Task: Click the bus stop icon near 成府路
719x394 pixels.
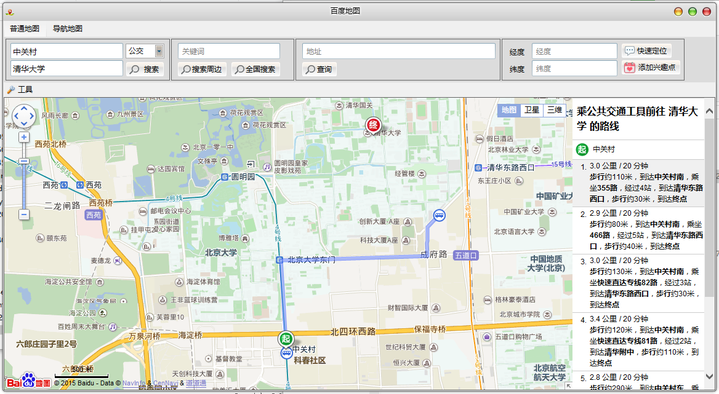Action: pyautogui.click(x=440, y=215)
